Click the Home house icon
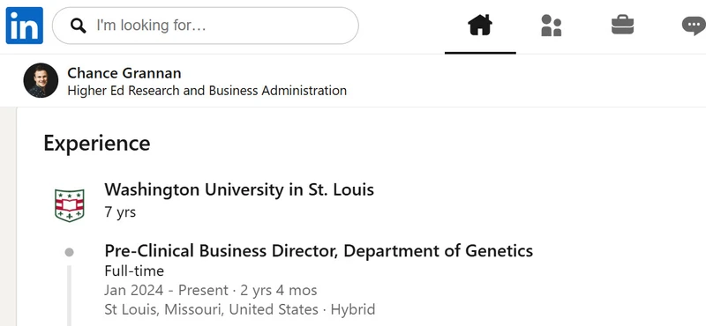 [x=480, y=26]
